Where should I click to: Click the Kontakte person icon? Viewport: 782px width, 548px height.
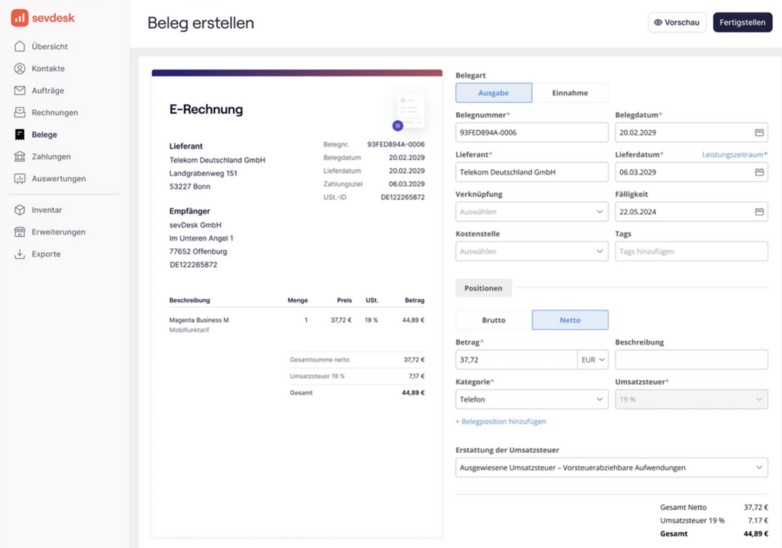[20, 69]
